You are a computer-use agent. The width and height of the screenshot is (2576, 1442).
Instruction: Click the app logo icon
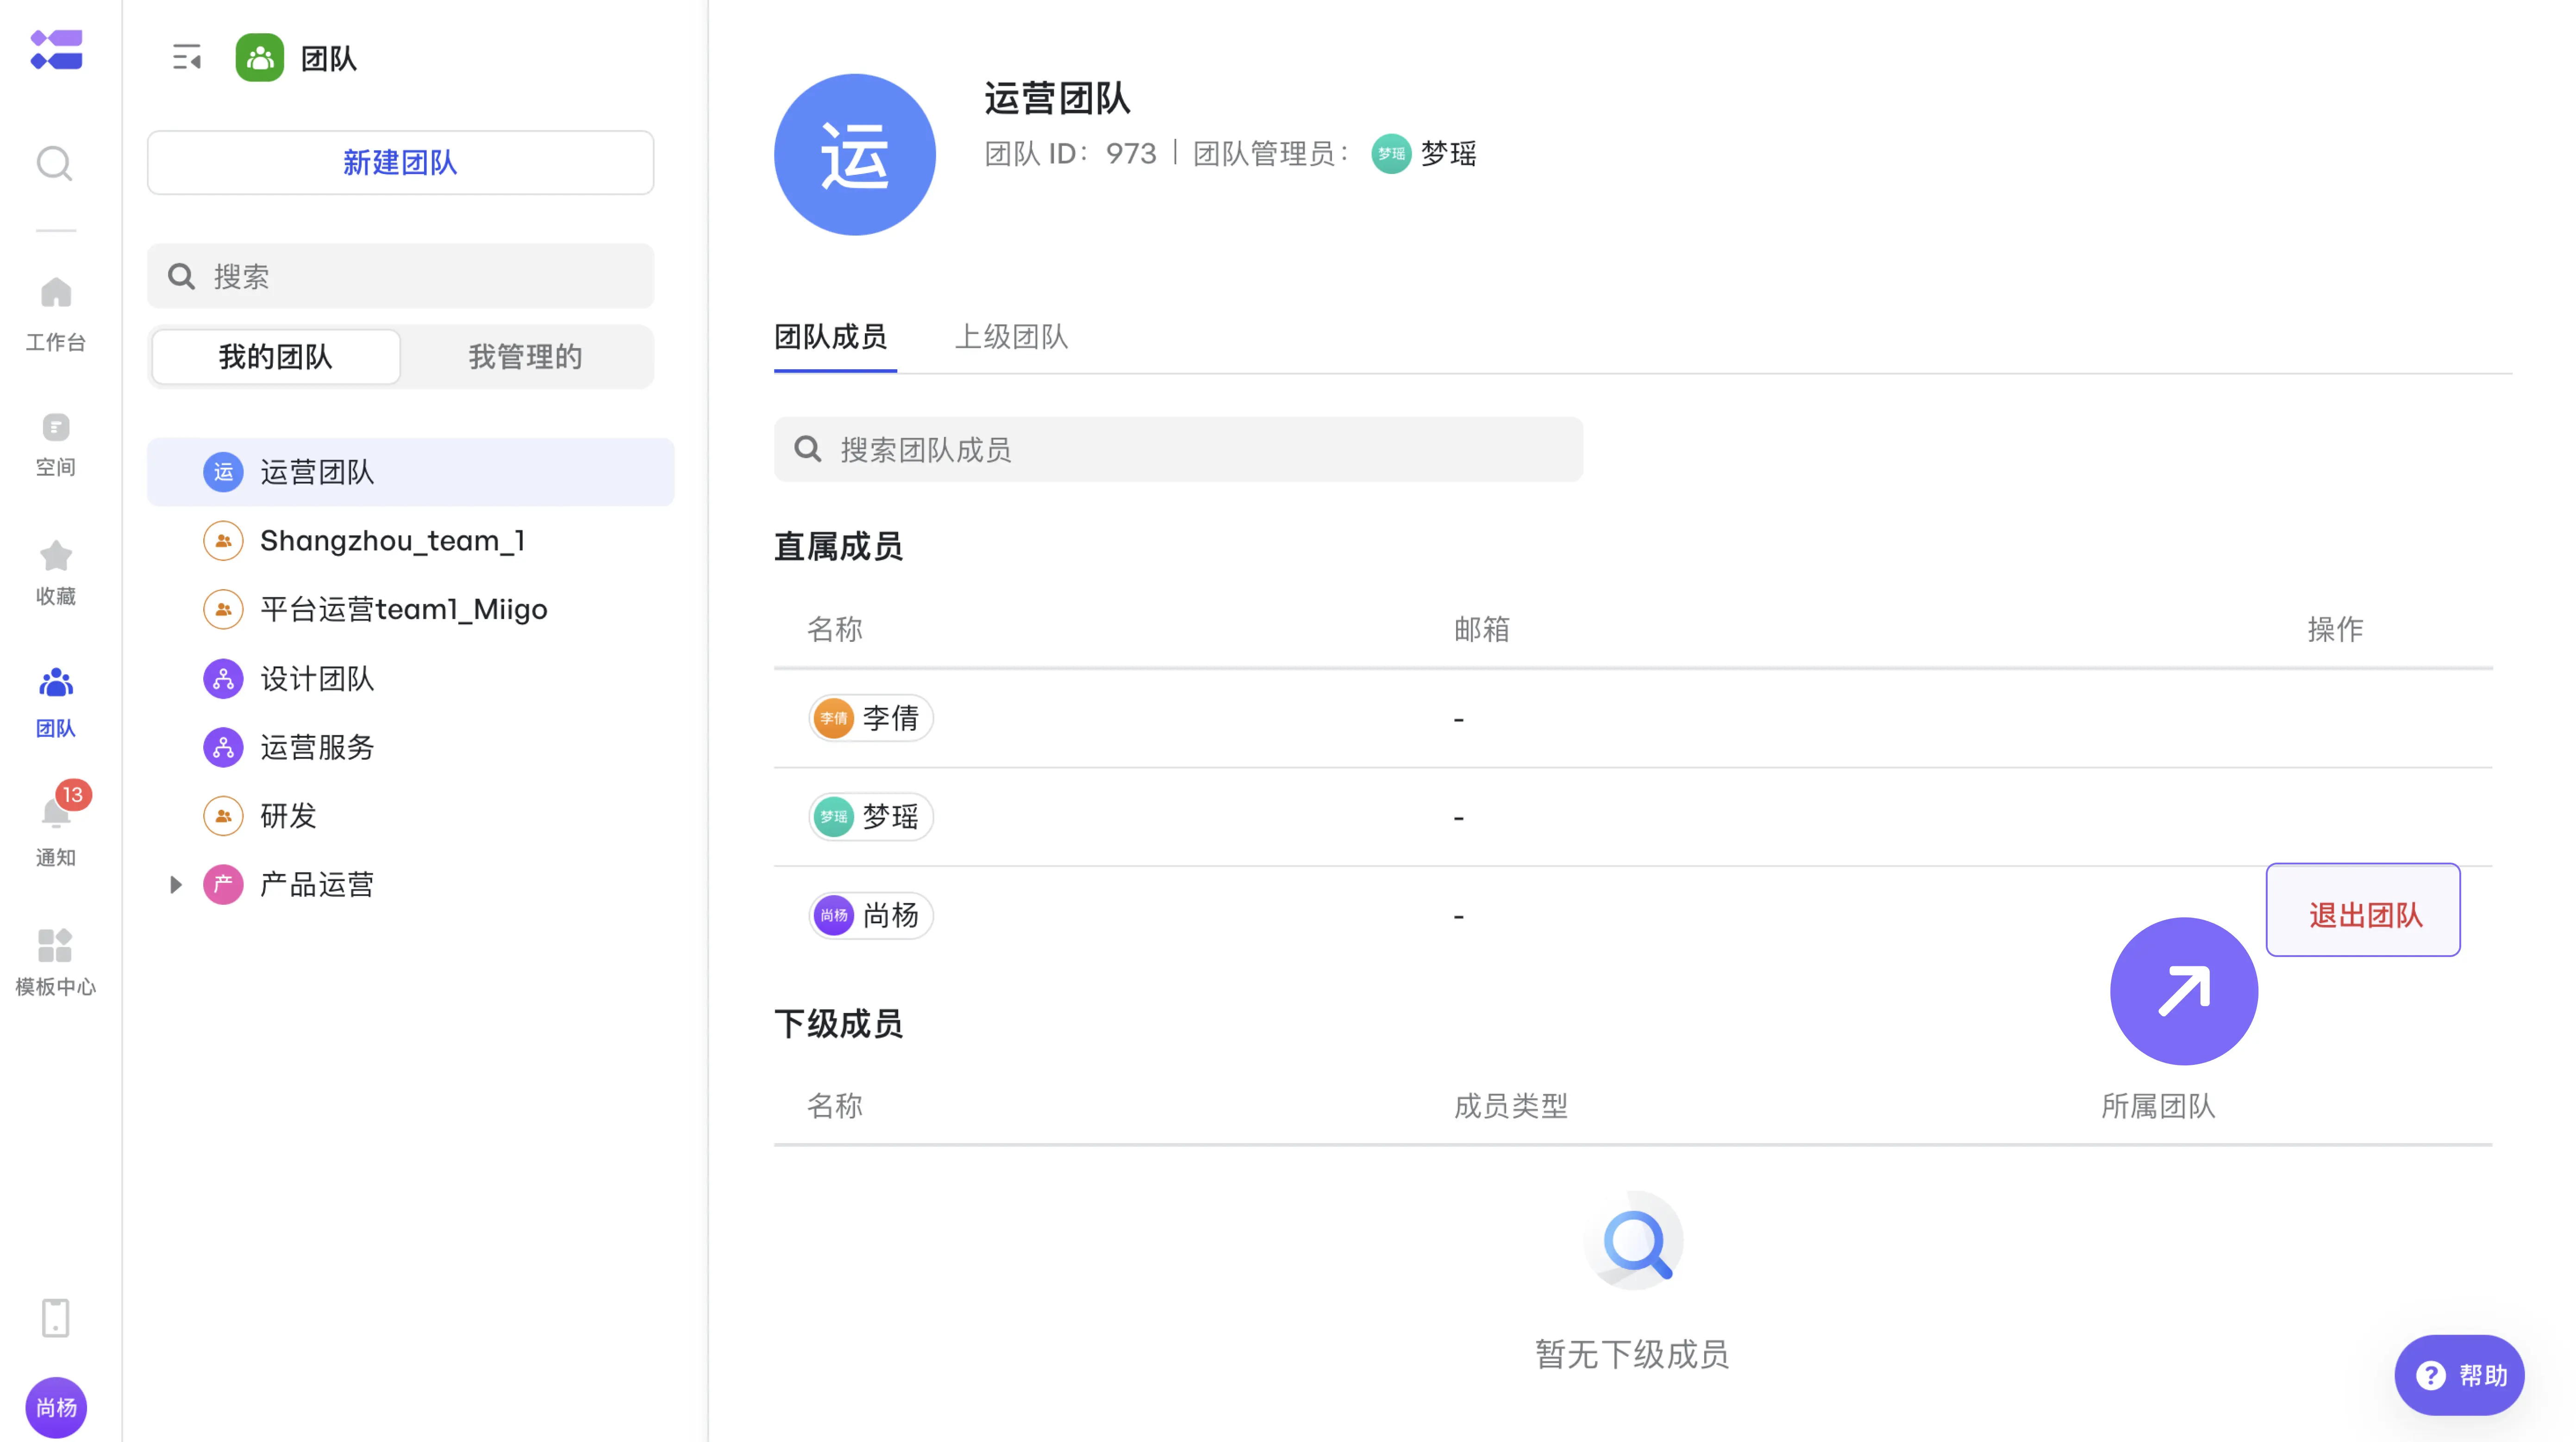(56, 50)
